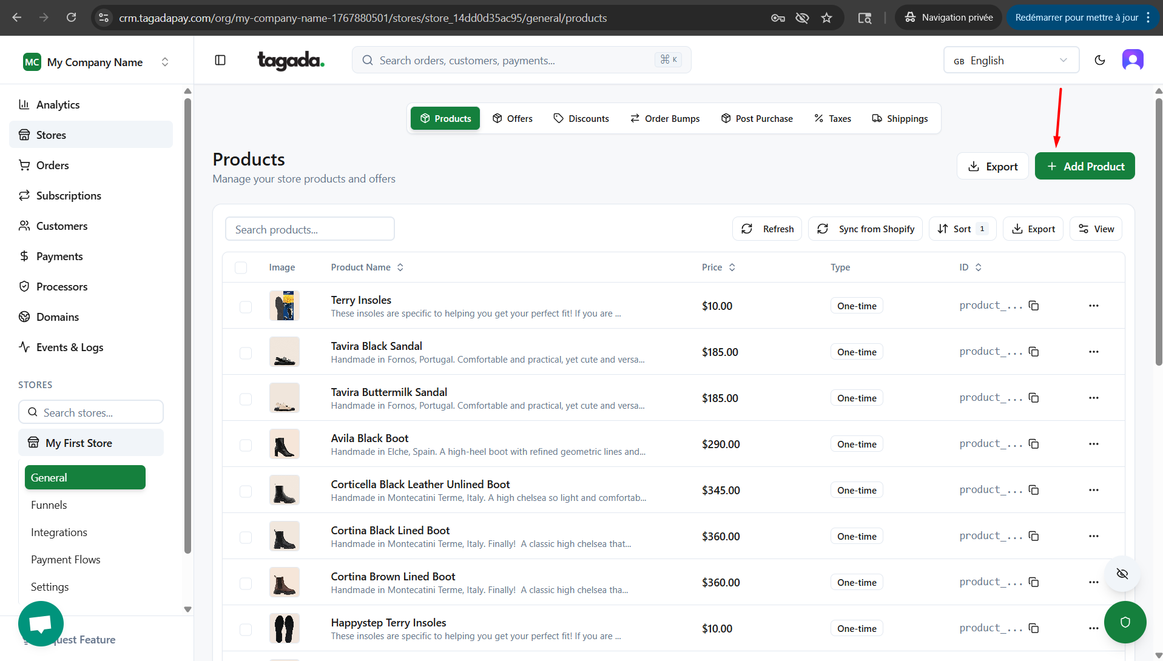
Task: Bookmark this page with the star icon
Action: (826, 18)
